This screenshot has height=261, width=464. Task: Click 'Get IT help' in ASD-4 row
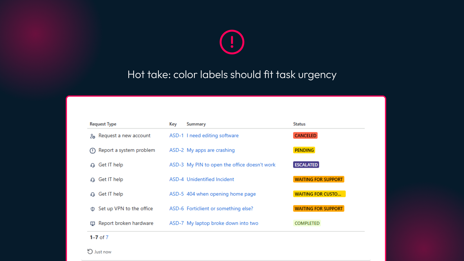point(111,179)
